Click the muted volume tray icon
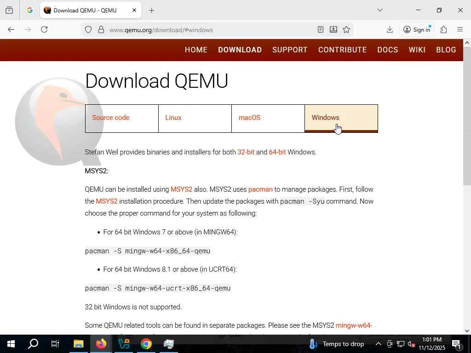Screen dimensions: 471x353 (x=411, y=344)
